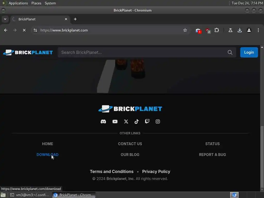Click the footer BrickPlanet logo
The height and width of the screenshot is (198, 264).
tap(130, 109)
